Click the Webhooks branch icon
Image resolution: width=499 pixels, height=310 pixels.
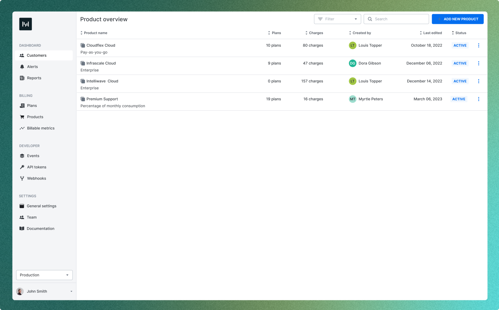coord(22,179)
